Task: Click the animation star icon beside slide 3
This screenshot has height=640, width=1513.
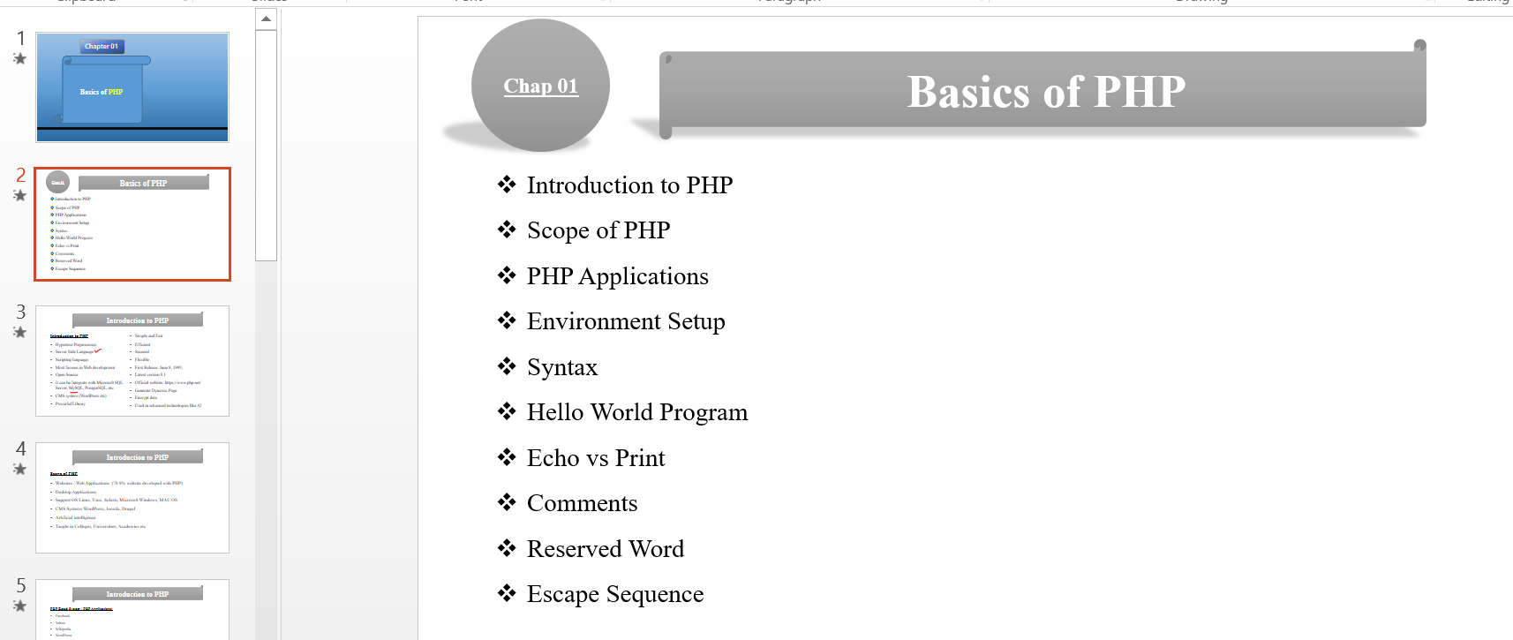Action: pos(19,333)
